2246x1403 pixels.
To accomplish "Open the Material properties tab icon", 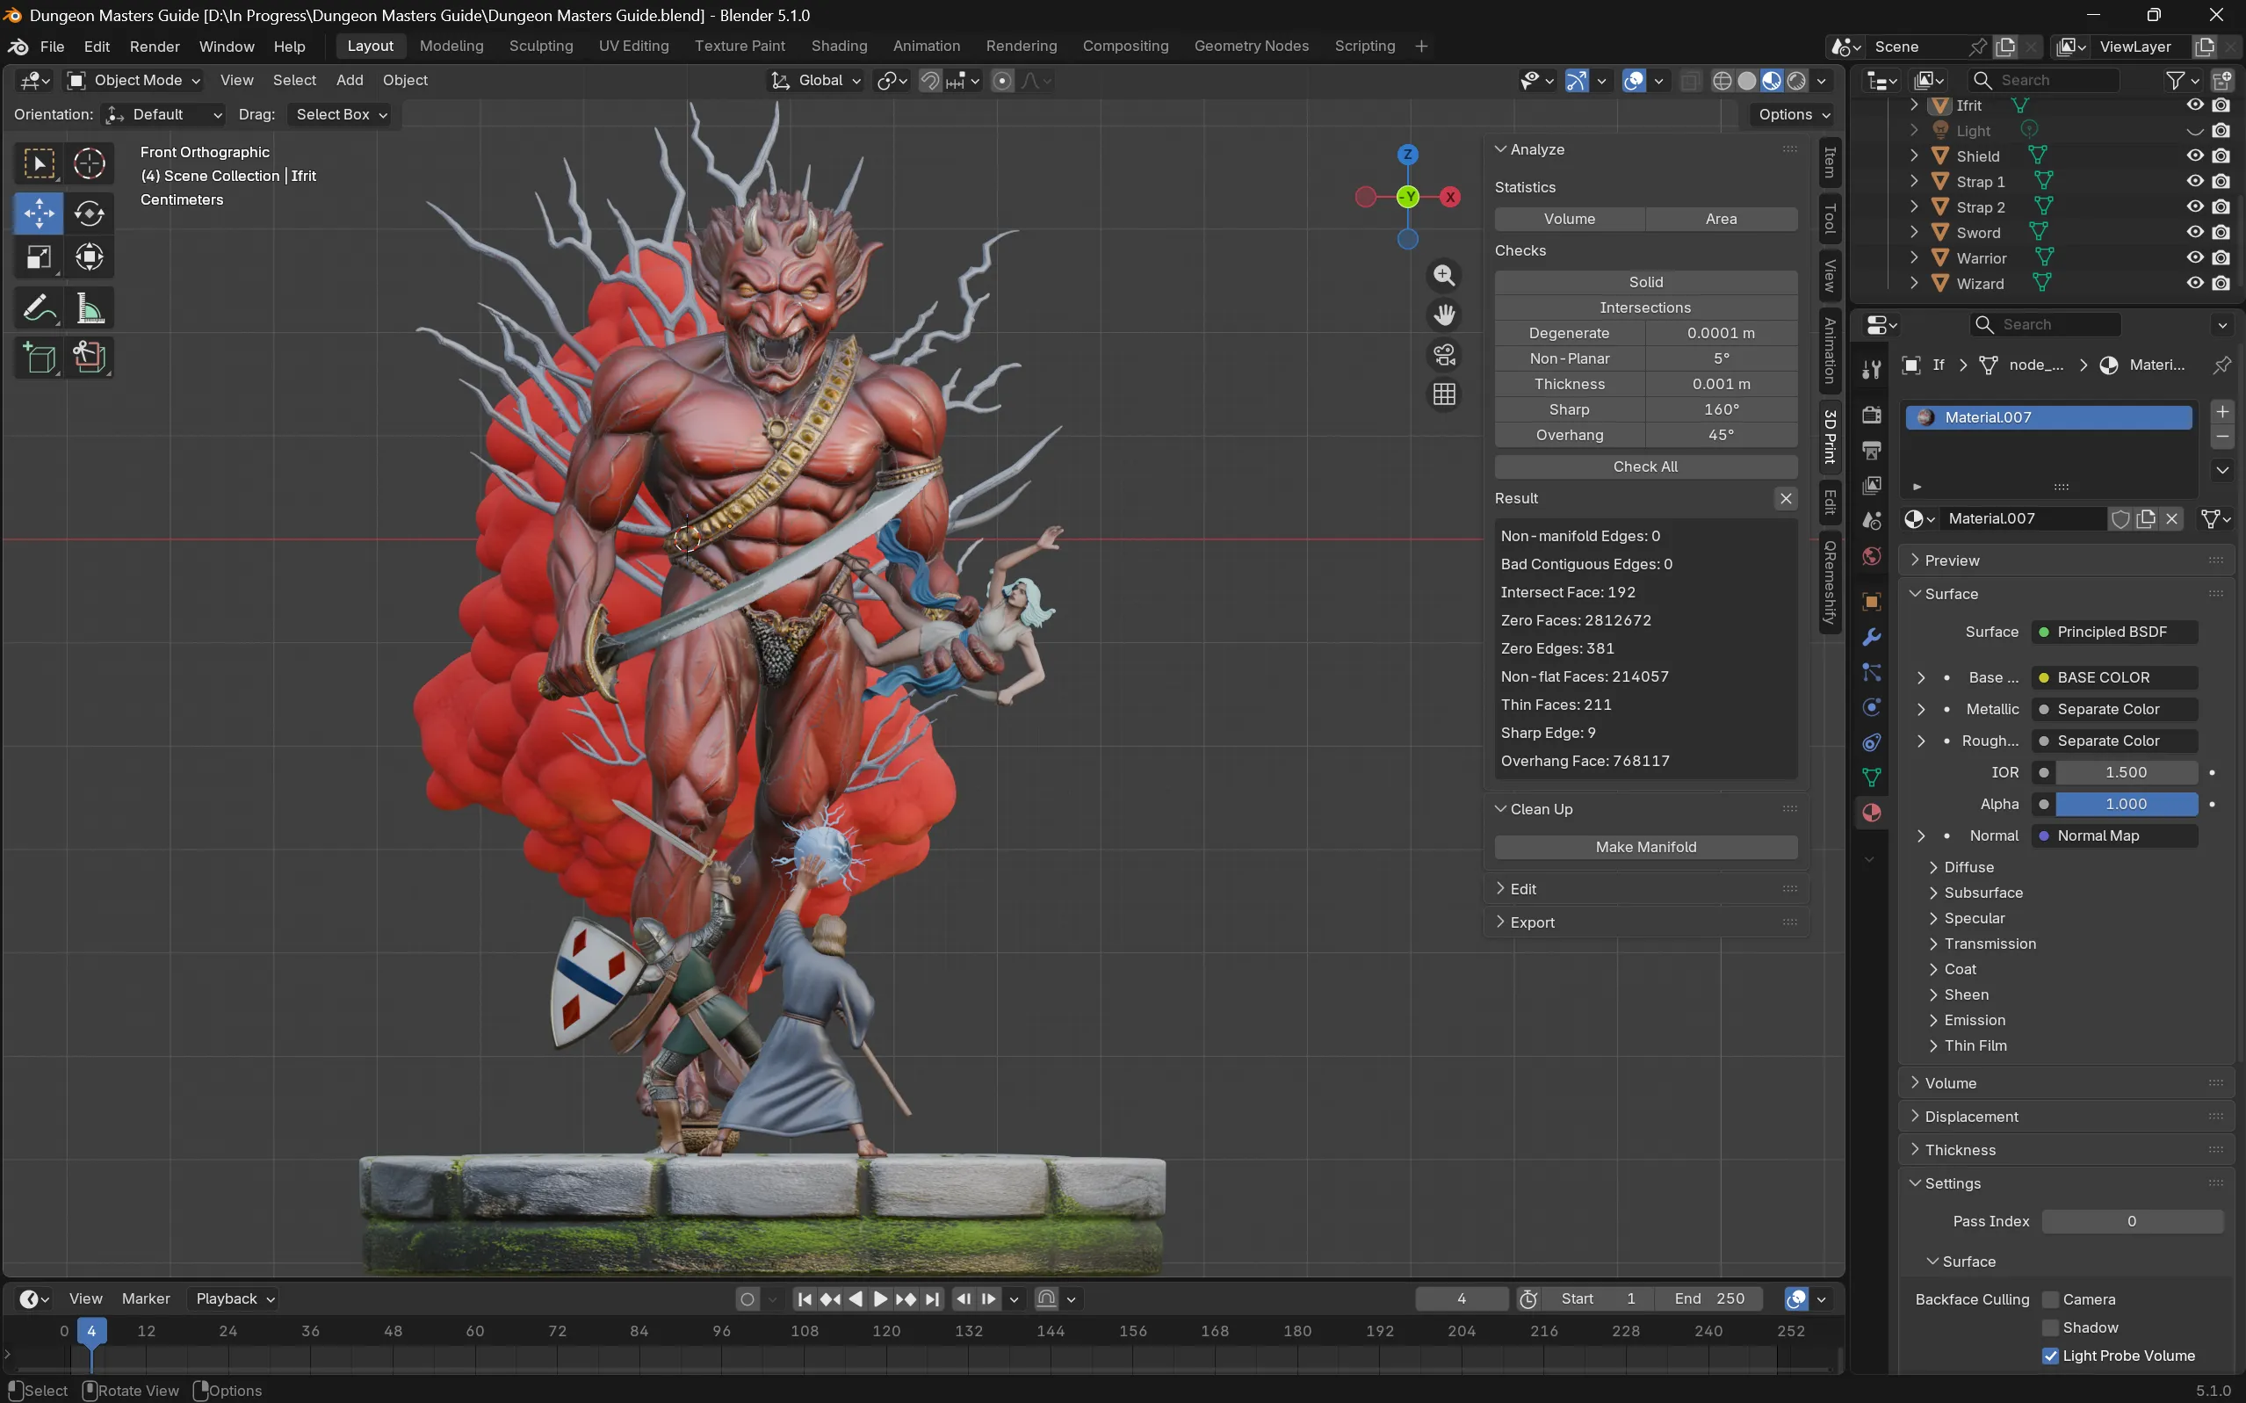I will (1871, 813).
